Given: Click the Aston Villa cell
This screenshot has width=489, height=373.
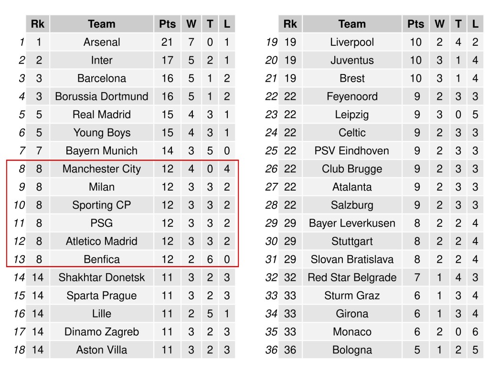Looking at the screenshot, I should pos(102,350).
